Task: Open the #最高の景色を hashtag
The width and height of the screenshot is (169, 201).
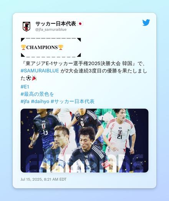Action: tap(37, 94)
